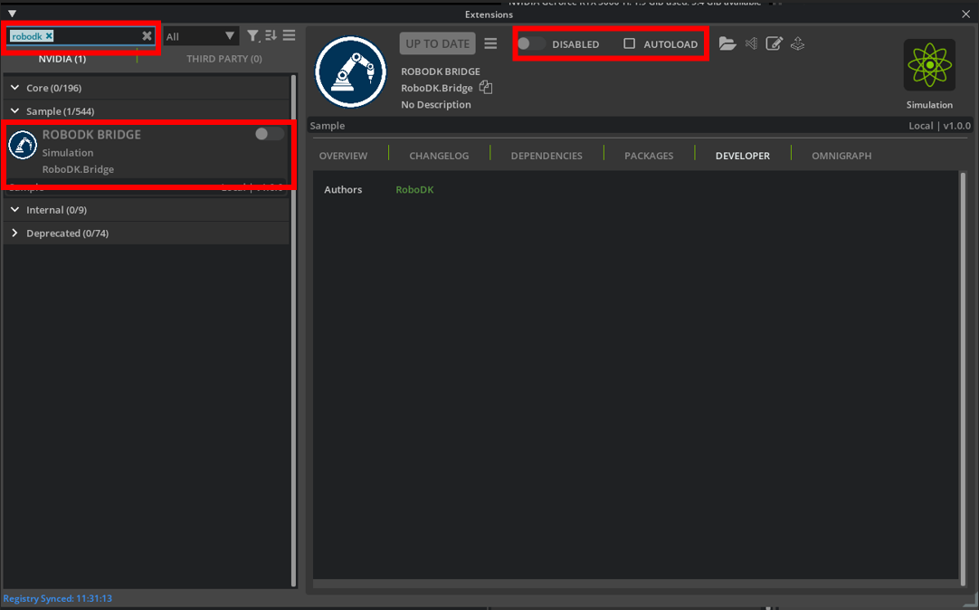Switch to the CHANGELOG tab

439,155
